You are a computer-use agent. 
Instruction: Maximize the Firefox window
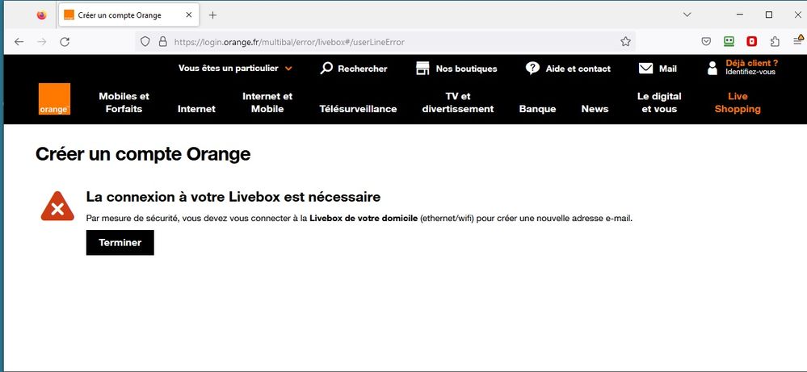[x=769, y=15]
